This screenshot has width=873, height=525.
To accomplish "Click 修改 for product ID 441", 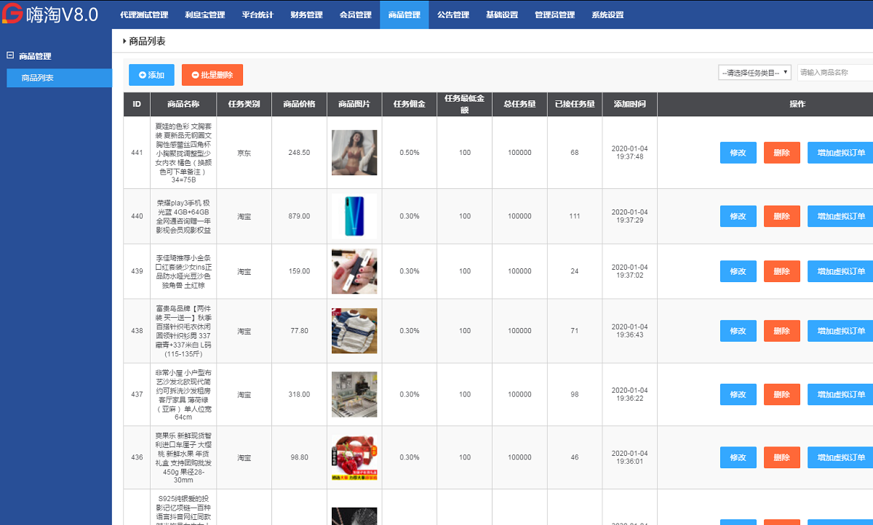I will pyautogui.click(x=738, y=153).
